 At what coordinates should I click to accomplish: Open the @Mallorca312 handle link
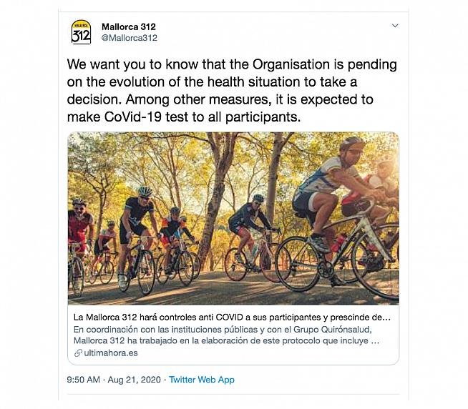(130, 38)
